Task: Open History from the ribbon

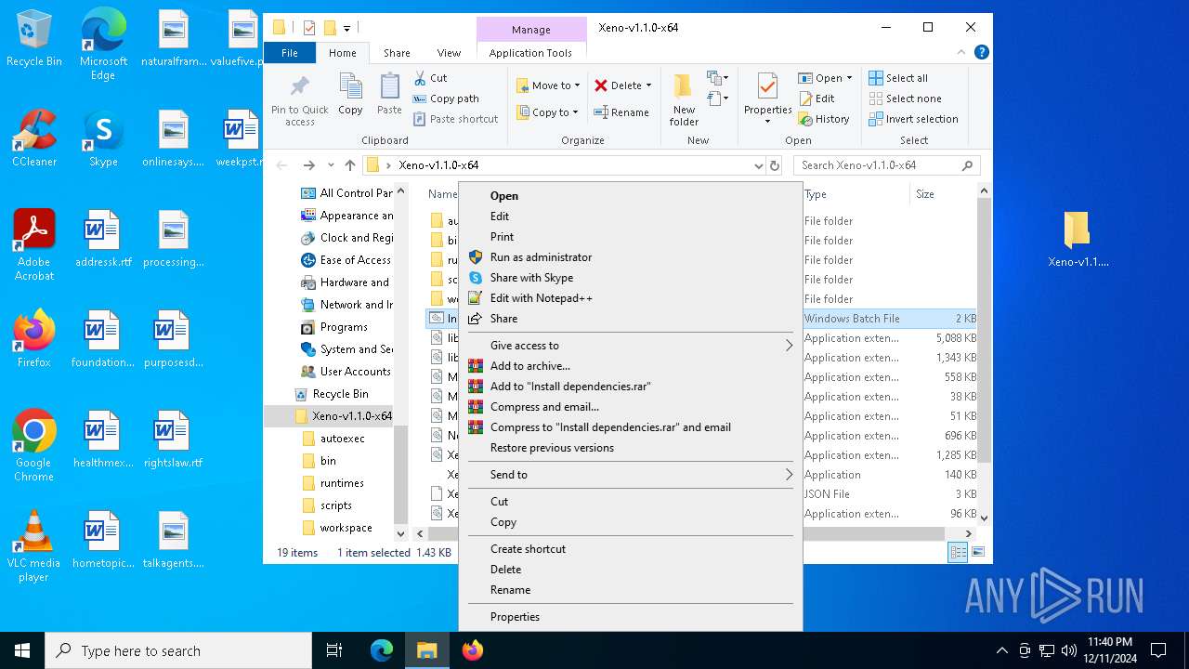Action: [824, 119]
